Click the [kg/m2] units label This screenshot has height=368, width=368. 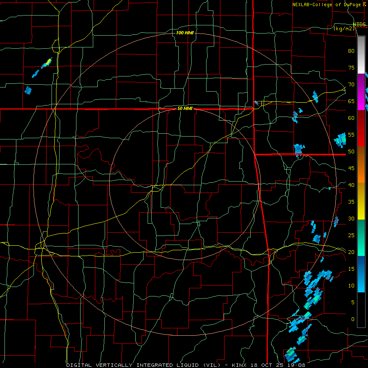click(x=344, y=28)
